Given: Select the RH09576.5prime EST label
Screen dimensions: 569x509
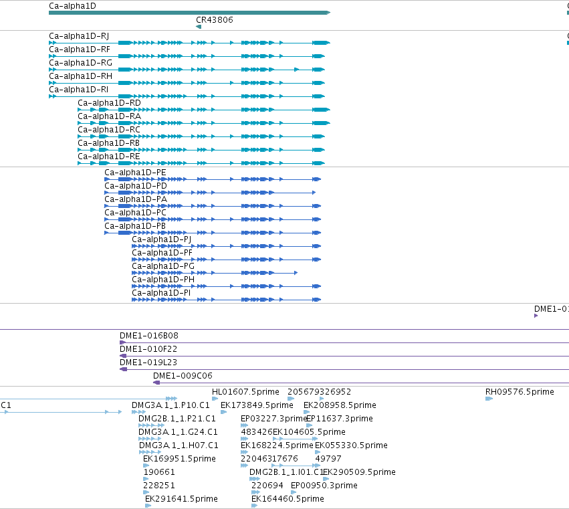Looking at the screenshot, I should coord(520,392).
